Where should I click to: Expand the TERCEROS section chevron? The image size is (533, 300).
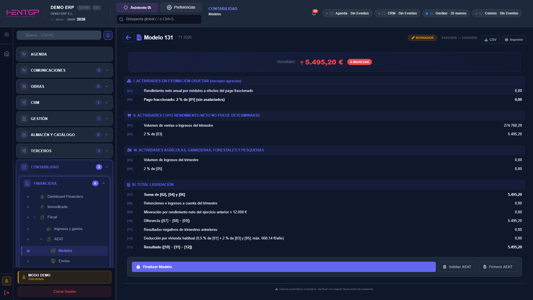tap(107, 151)
